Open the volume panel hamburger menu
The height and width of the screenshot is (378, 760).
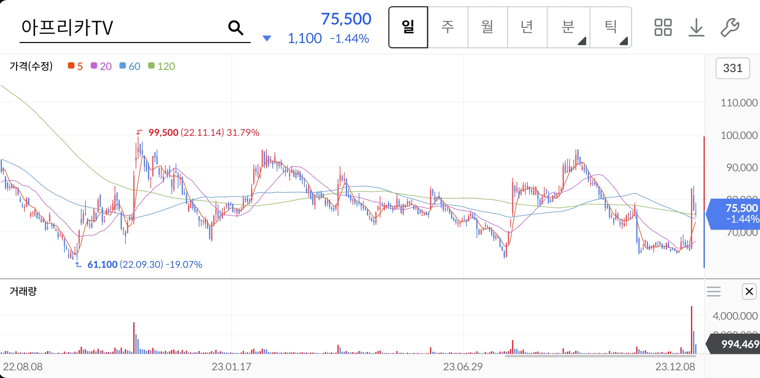tap(714, 291)
